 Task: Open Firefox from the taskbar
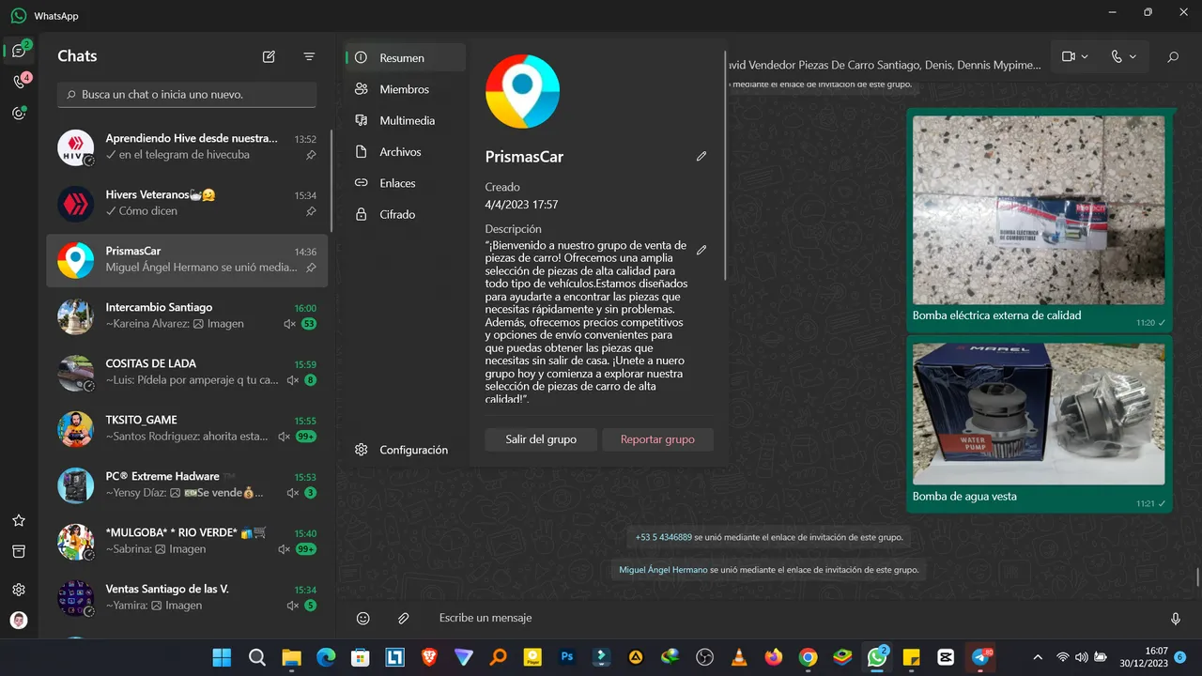[774, 657]
